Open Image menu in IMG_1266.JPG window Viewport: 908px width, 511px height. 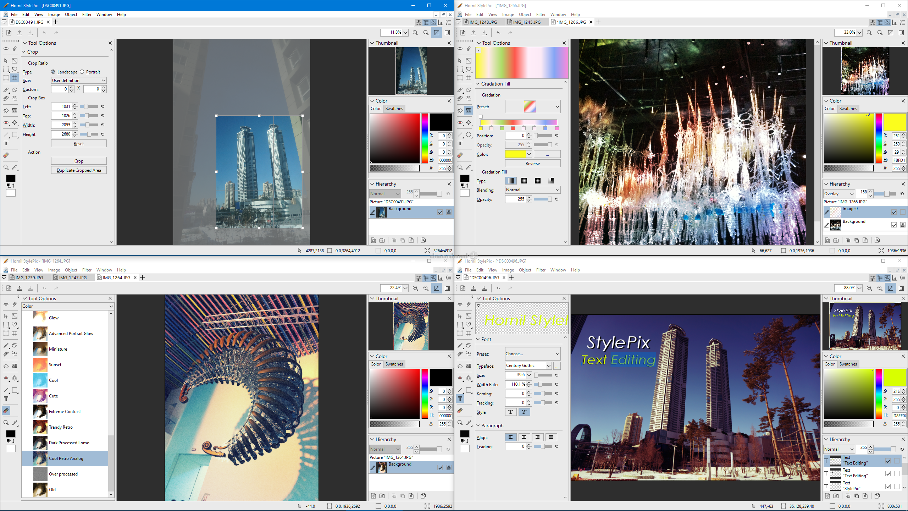pos(508,15)
